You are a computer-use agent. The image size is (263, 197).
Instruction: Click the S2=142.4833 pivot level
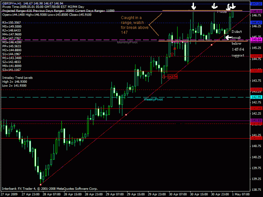click(x=12, y=62)
